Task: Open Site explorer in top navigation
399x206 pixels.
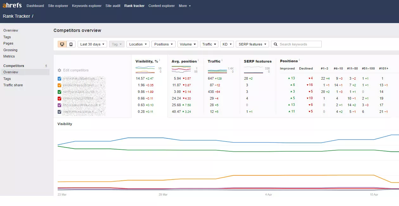Action: click(58, 6)
